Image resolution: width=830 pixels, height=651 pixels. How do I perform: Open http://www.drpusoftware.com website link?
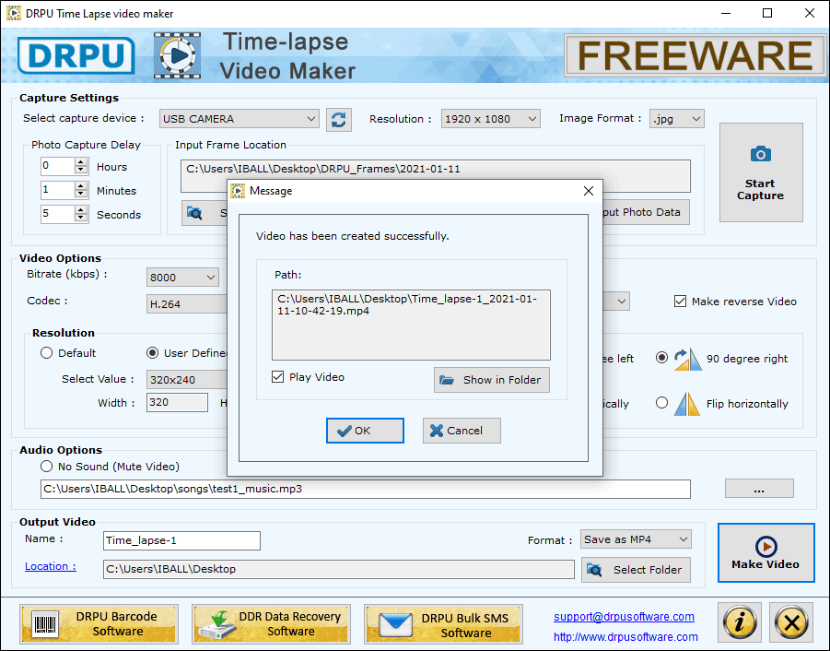[625, 636]
